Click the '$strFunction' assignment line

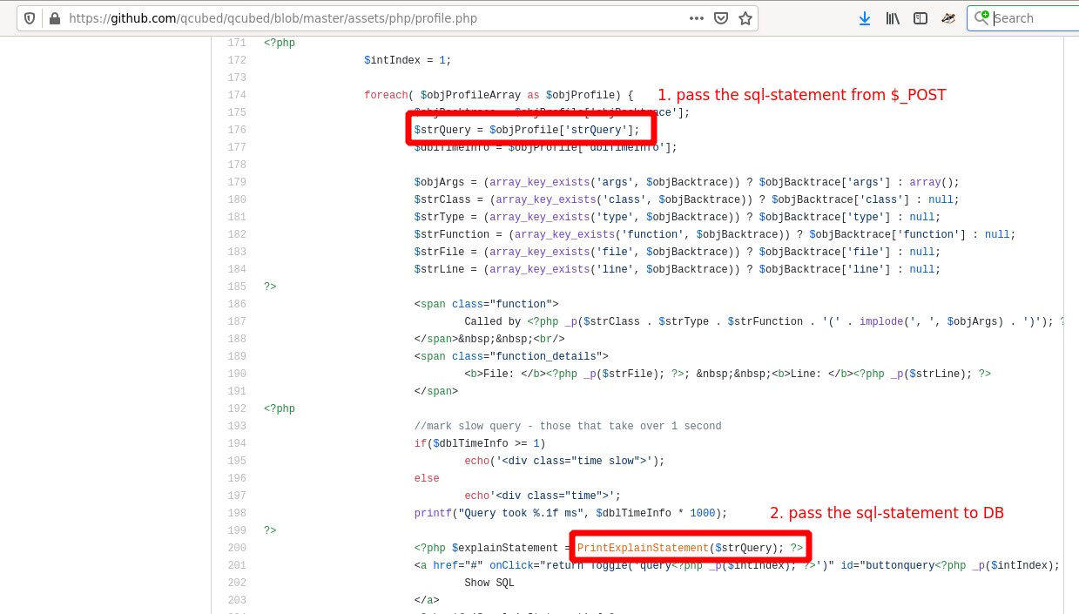[x=715, y=234]
